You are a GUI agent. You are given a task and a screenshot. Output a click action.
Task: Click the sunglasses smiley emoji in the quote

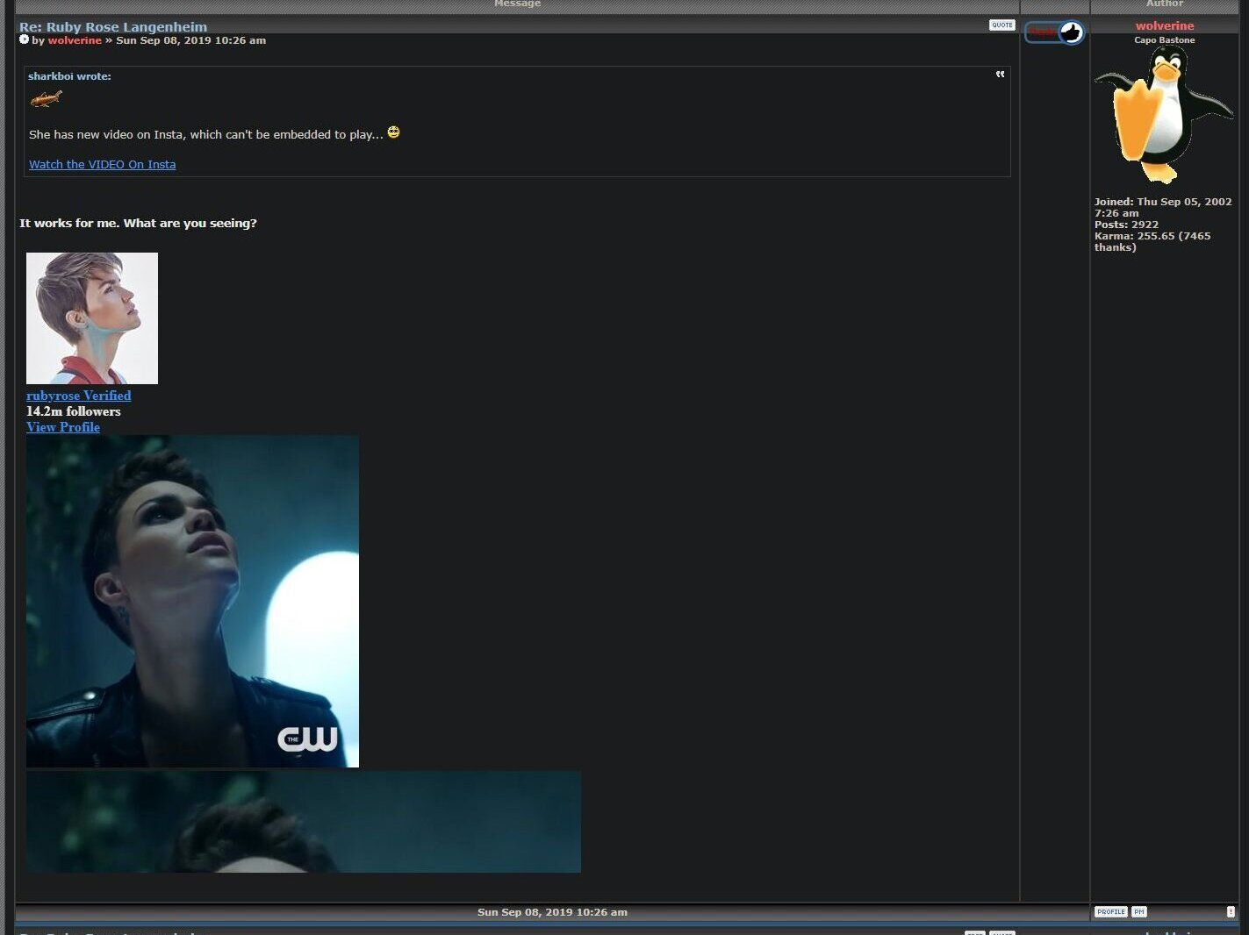click(393, 132)
